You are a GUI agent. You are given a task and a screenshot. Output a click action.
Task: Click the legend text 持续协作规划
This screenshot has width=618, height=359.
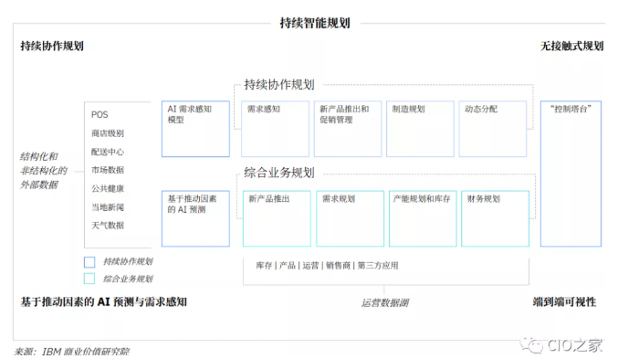point(128,261)
